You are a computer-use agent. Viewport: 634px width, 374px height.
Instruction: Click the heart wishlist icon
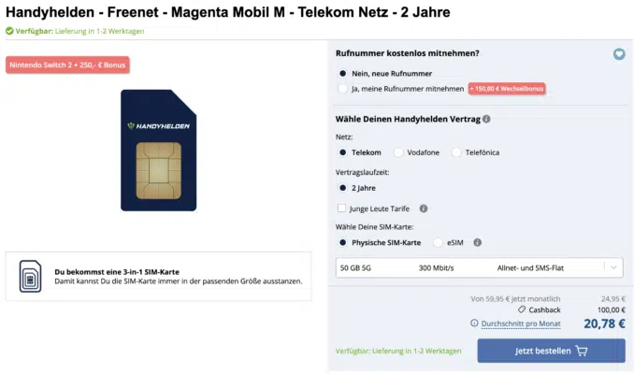tap(618, 54)
